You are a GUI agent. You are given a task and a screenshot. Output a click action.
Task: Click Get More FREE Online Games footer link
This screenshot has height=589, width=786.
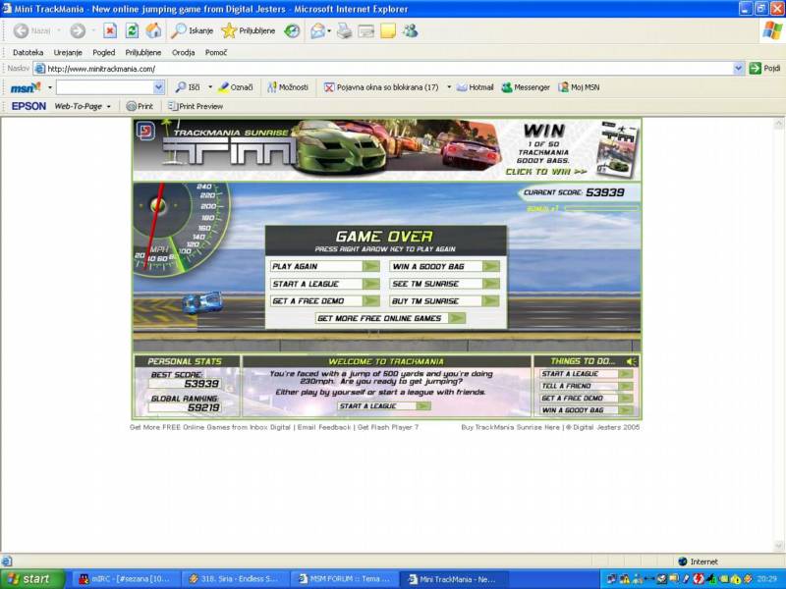210,427
